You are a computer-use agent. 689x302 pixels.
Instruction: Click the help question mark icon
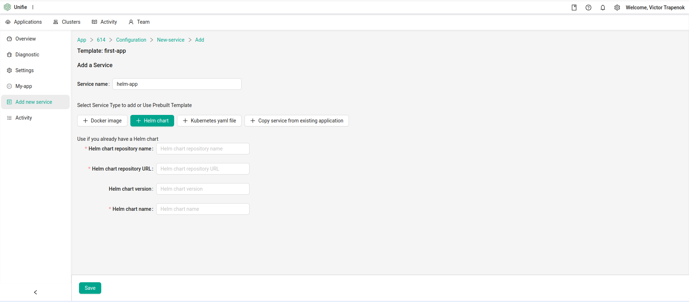(x=588, y=8)
